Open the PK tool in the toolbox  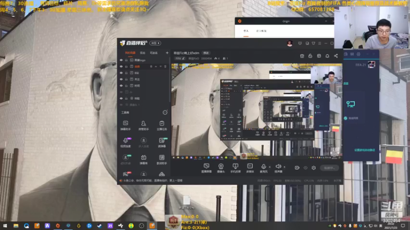pos(126,174)
